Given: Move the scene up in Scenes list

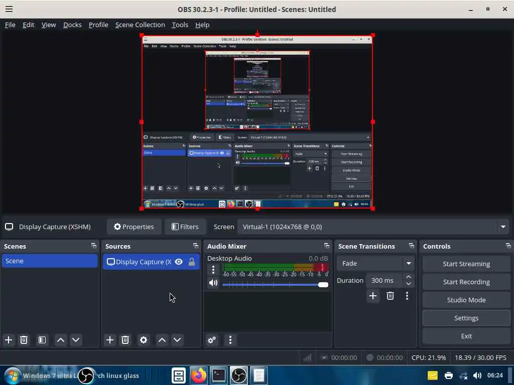Looking at the screenshot, I should click(61, 340).
